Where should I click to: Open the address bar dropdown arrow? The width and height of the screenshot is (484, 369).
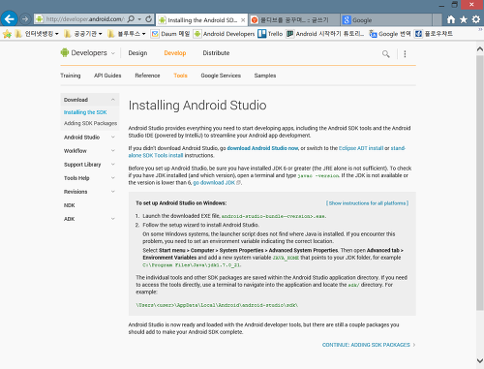click(x=139, y=19)
